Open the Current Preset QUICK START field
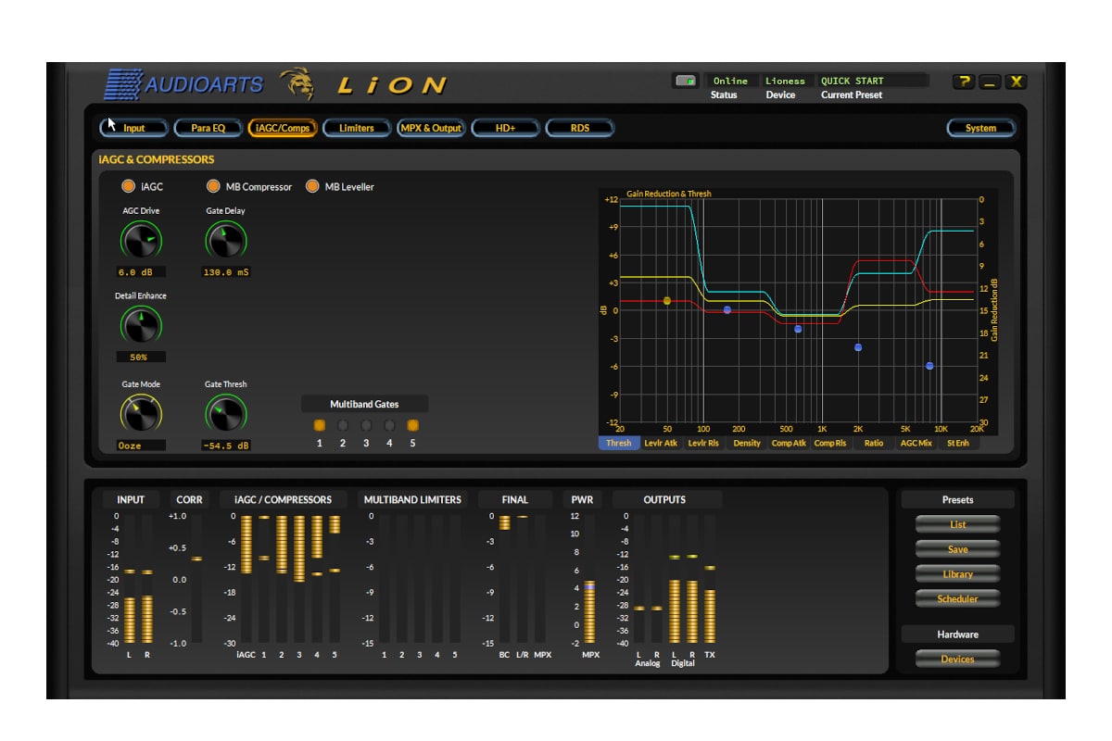 [872, 82]
